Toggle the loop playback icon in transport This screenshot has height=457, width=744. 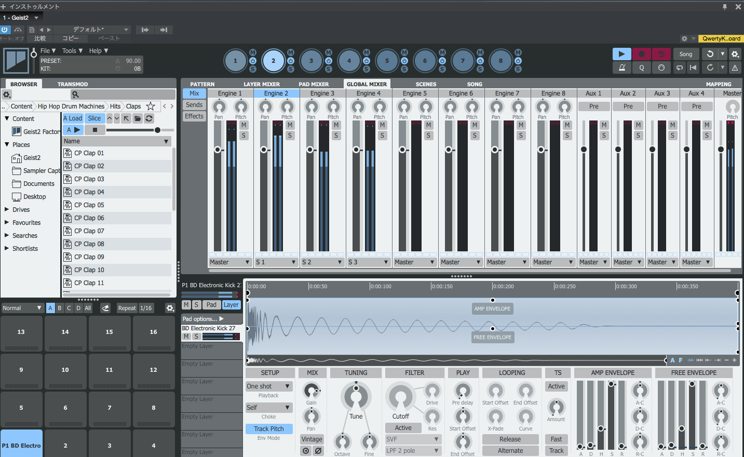(x=680, y=68)
